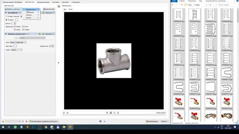This screenshot has width=239, height=134.
Task: Show the next image in the preview
Action: coord(67,113)
